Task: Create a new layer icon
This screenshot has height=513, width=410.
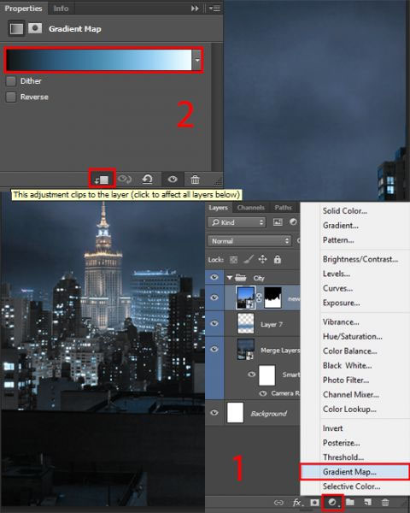Action: tap(367, 502)
